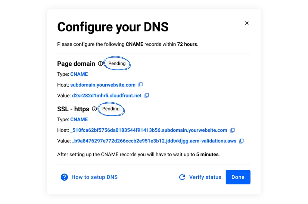308x204 pixels.
Task: Select the CNAME type under Page domain
Action: (79, 74)
